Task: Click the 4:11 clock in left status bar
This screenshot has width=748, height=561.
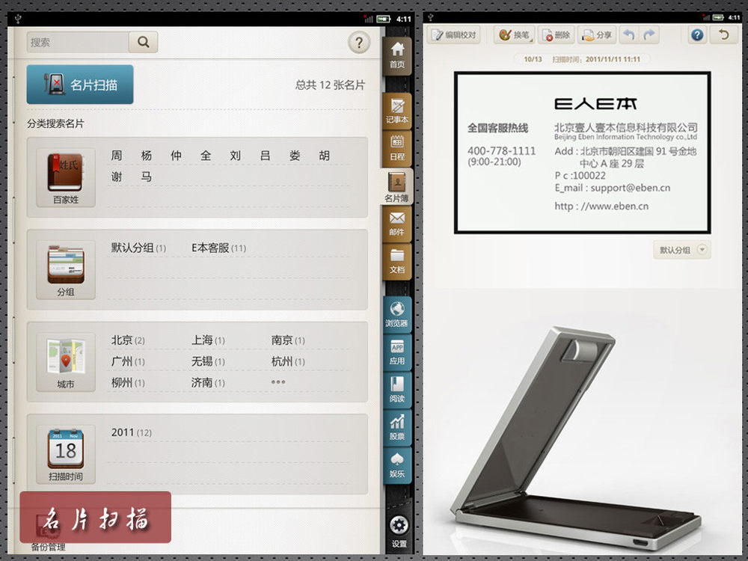Action: [x=404, y=19]
